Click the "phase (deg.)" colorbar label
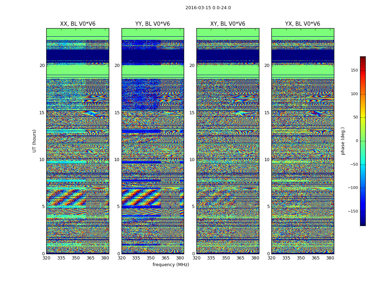 [x=343, y=141]
